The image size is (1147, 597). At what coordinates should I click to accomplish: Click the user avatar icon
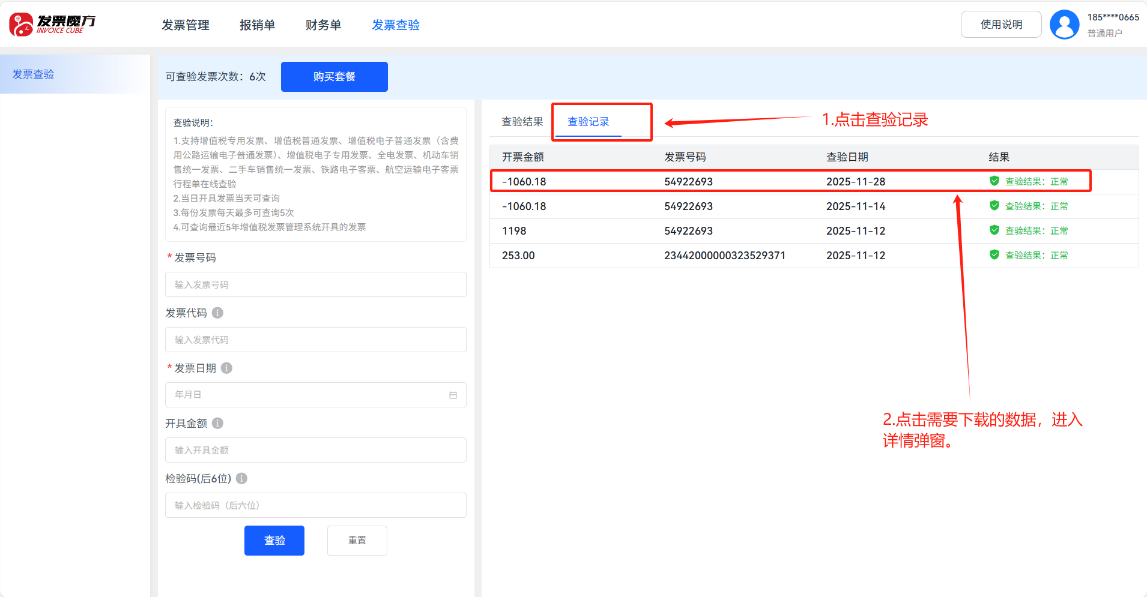coord(1064,25)
